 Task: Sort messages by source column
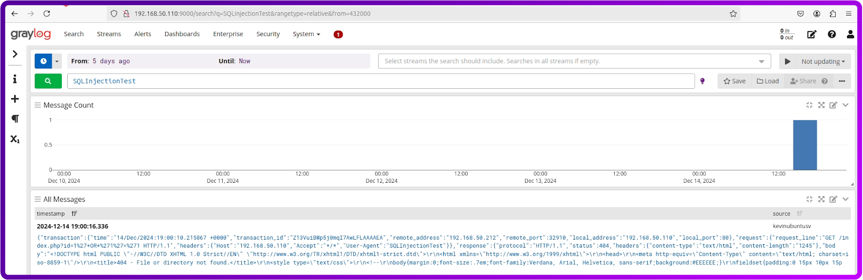800,214
